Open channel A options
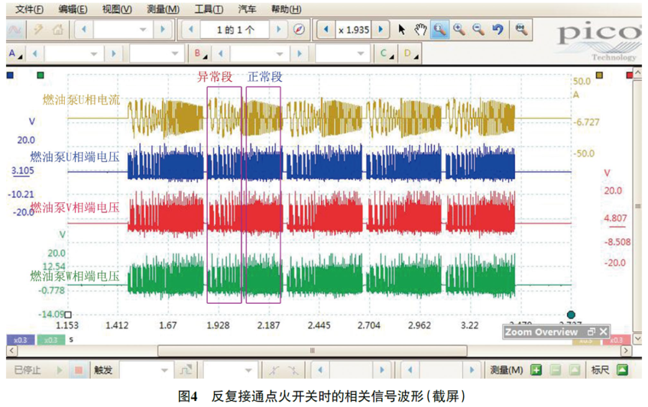 (15, 53)
